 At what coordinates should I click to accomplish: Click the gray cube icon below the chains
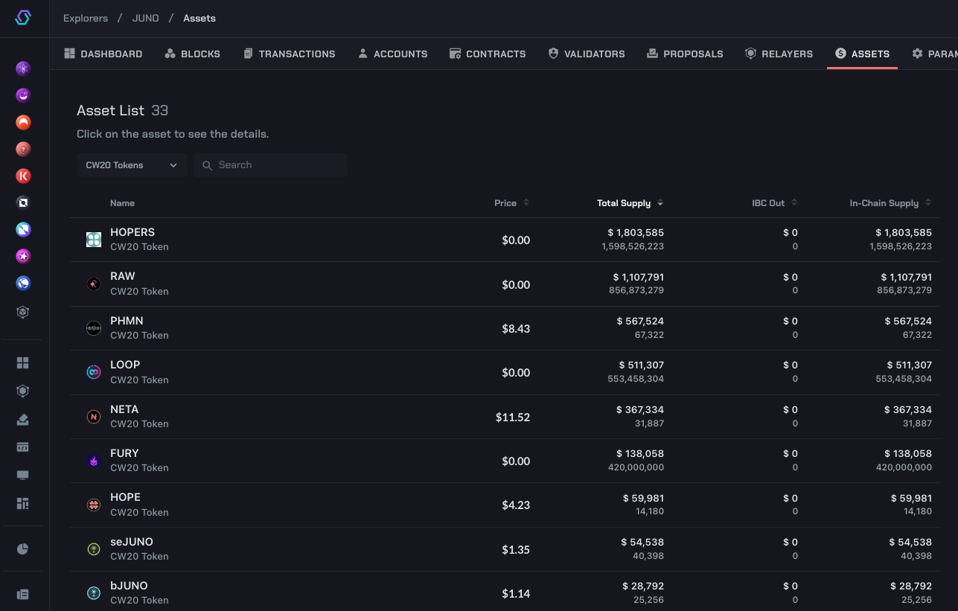pyautogui.click(x=23, y=313)
